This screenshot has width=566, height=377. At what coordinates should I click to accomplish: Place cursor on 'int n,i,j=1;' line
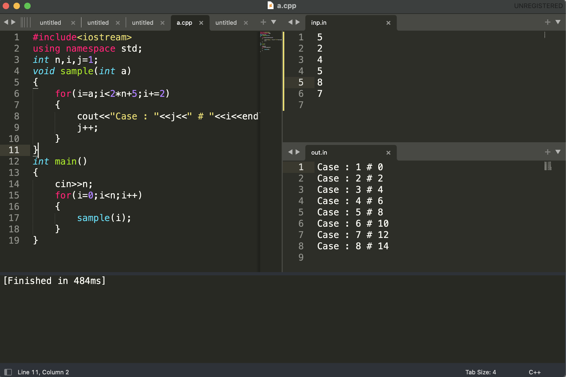65,60
